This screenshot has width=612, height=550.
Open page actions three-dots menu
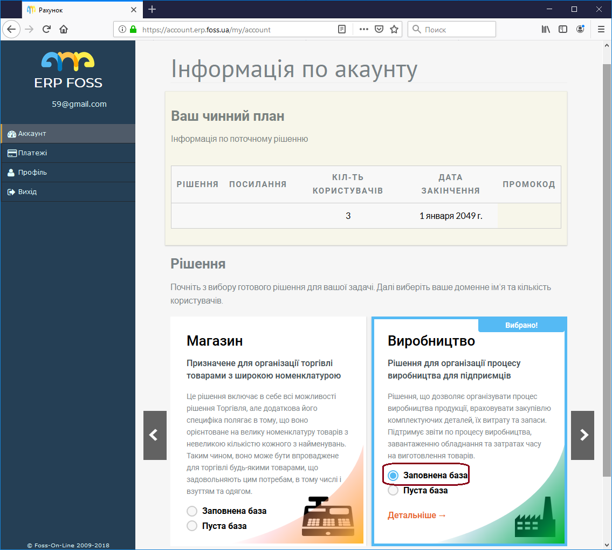pyautogui.click(x=364, y=29)
